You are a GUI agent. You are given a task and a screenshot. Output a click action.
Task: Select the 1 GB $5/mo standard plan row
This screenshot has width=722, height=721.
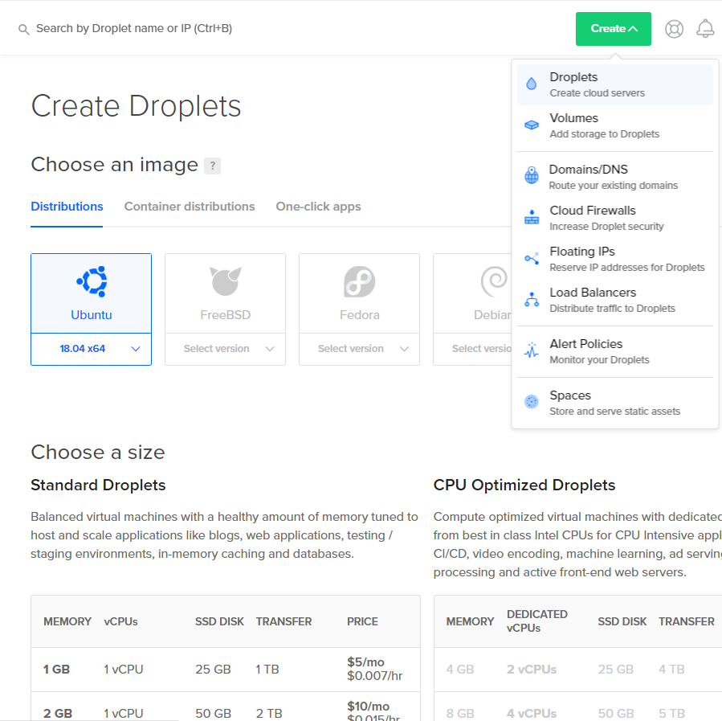coord(226,670)
